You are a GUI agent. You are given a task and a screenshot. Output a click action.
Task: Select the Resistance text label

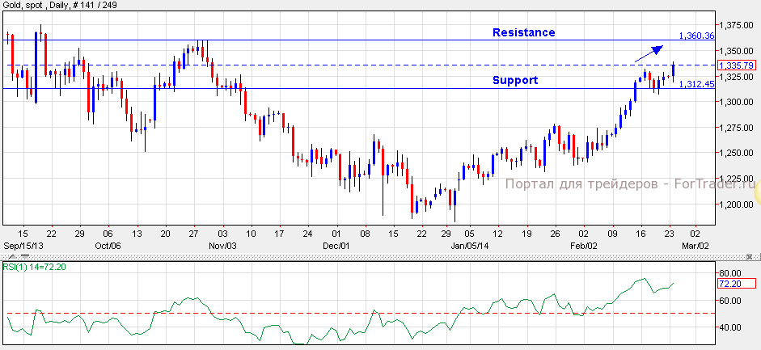(524, 32)
